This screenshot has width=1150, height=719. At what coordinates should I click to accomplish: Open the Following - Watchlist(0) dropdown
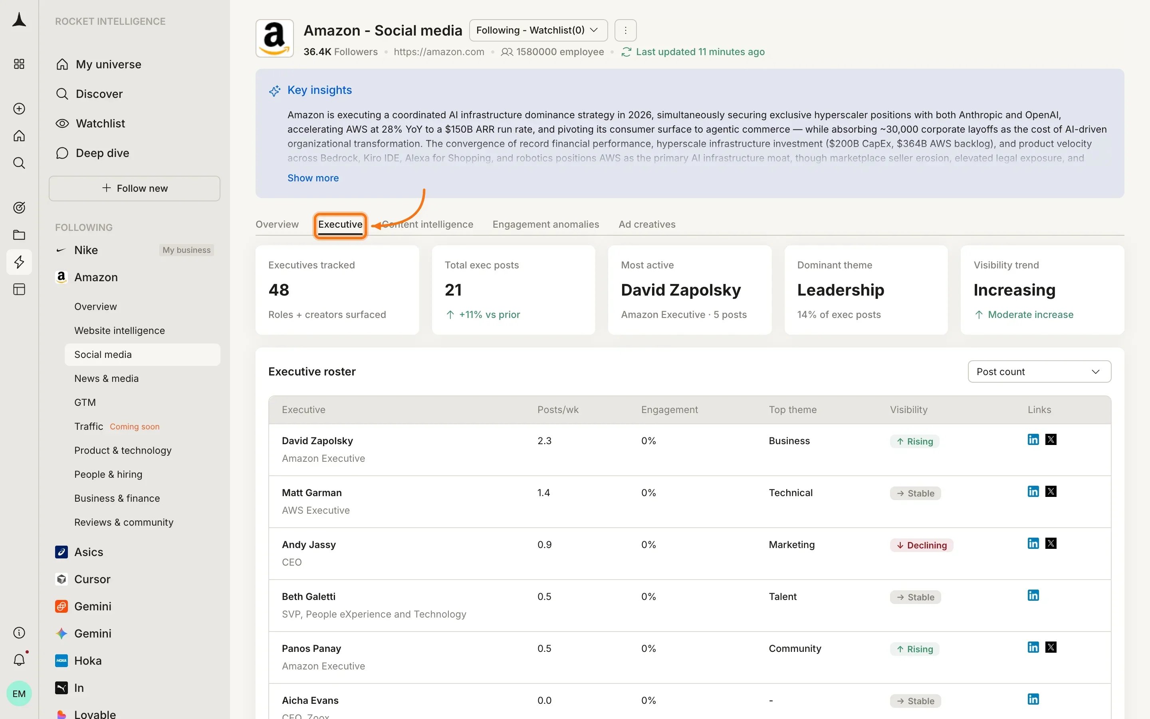tap(538, 30)
